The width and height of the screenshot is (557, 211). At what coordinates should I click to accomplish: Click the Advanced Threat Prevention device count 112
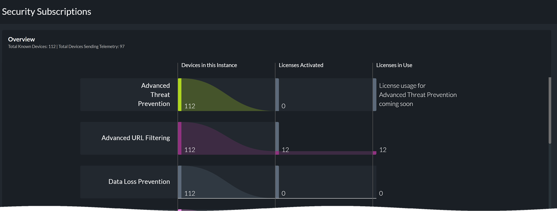point(190,106)
